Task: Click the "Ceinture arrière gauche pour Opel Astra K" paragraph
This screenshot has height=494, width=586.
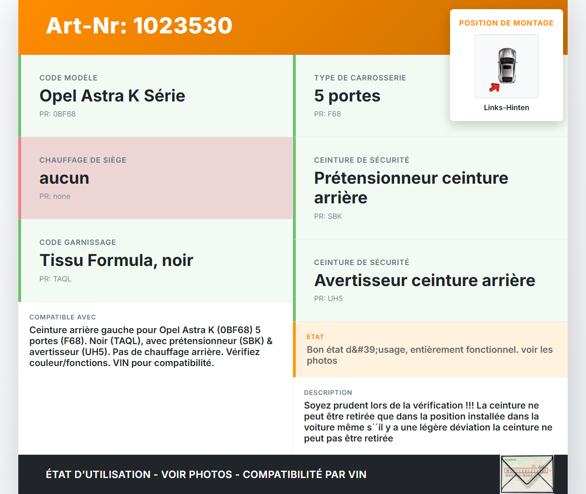Action: point(151,346)
